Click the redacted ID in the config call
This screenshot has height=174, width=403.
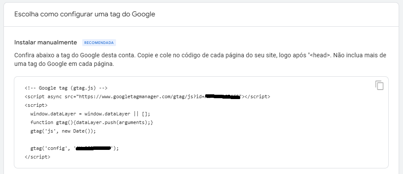click(x=93, y=148)
